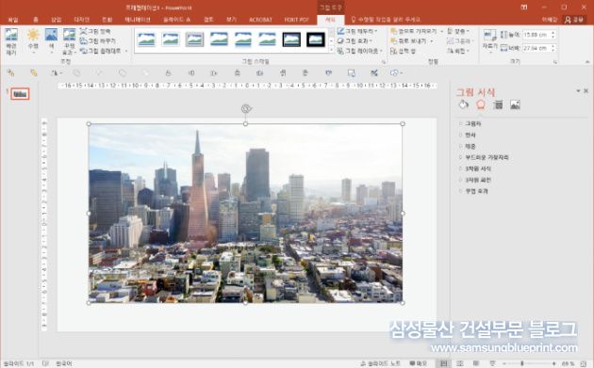Click Comments (메모) in status bar

pos(418,363)
